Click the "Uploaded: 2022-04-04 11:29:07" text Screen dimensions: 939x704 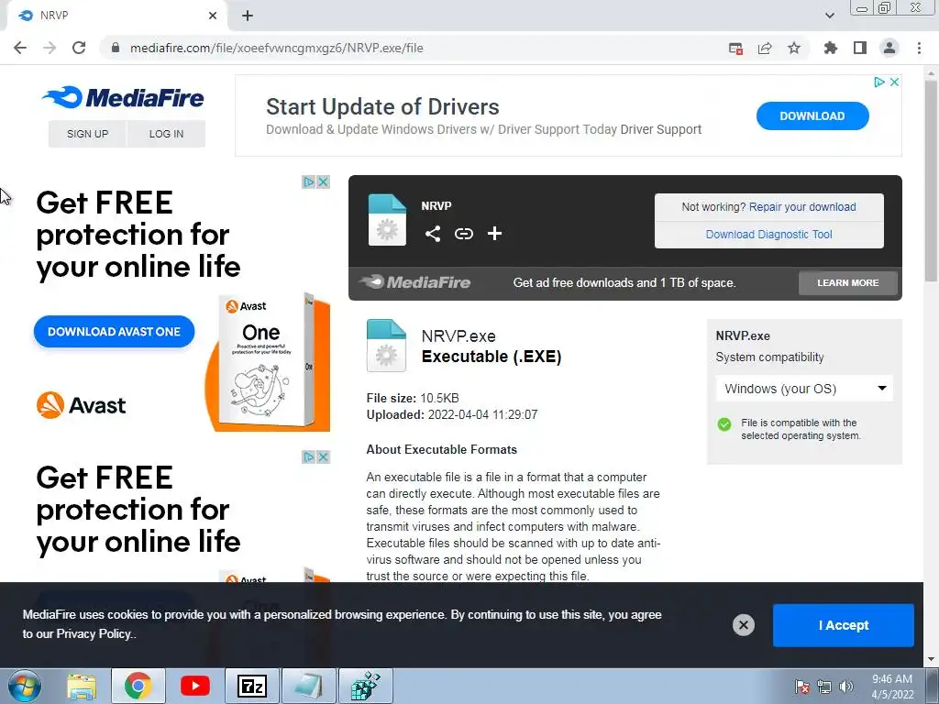[452, 415]
